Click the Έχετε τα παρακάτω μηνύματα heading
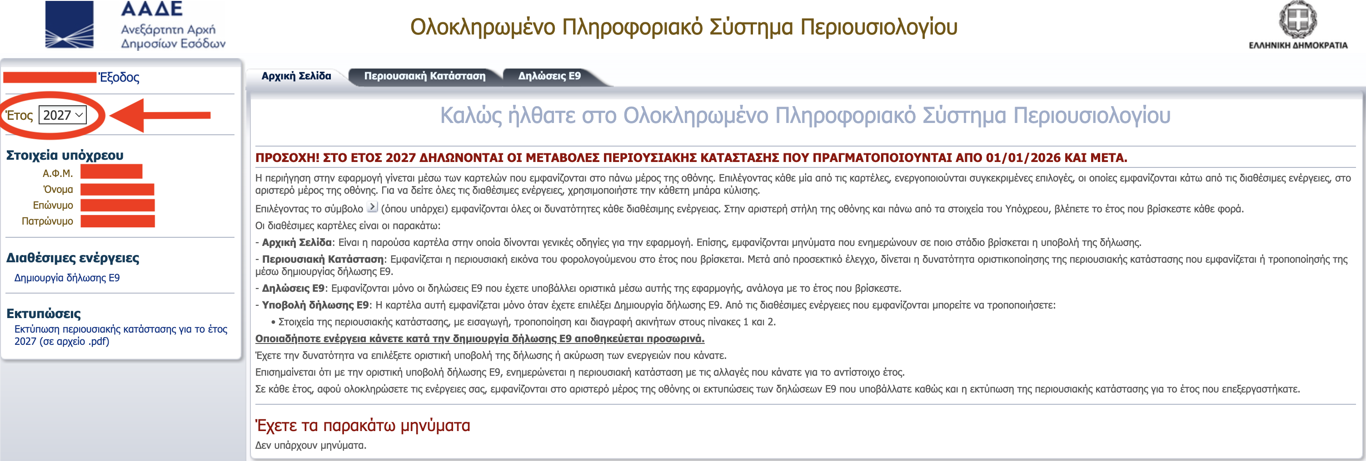The width and height of the screenshot is (1366, 461). point(363,426)
